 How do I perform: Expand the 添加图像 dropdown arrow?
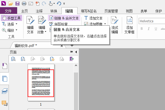click(105, 24)
